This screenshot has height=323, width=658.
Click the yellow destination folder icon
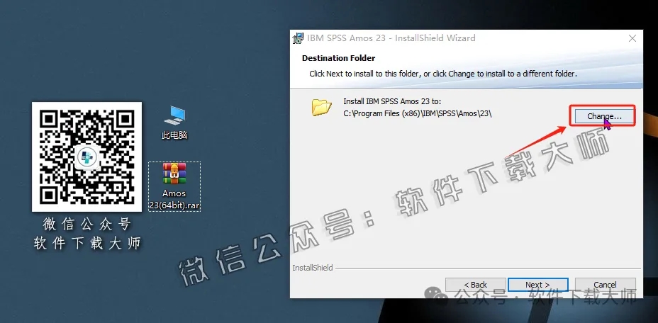click(321, 108)
